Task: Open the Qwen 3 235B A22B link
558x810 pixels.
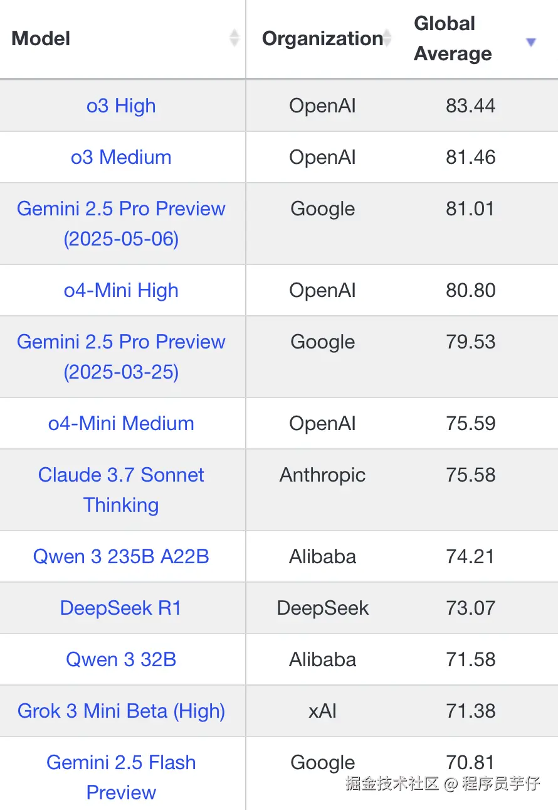Action: (x=121, y=556)
